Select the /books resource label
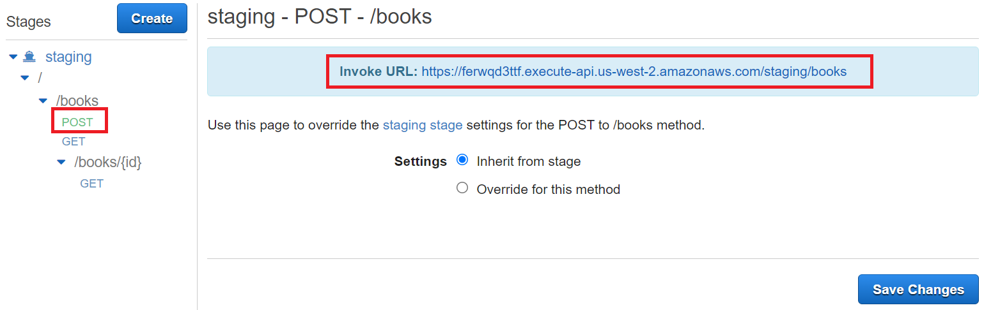Image resolution: width=984 pixels, height=310 pixels. (x=77, y=101)
